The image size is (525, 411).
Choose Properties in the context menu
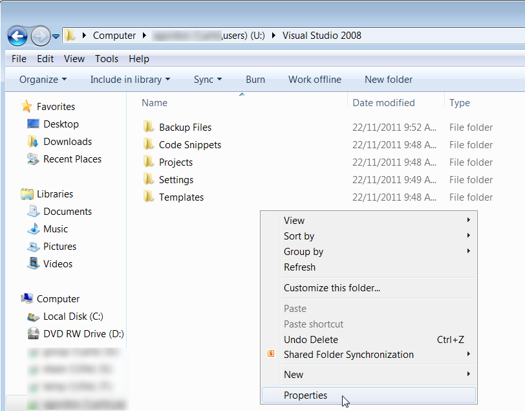coord(369,395)
